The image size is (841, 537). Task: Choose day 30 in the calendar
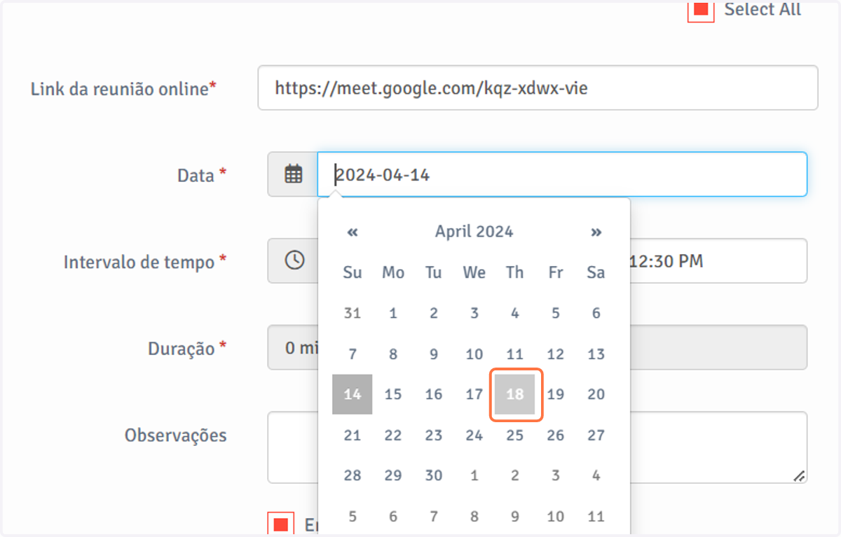point(434,475)
